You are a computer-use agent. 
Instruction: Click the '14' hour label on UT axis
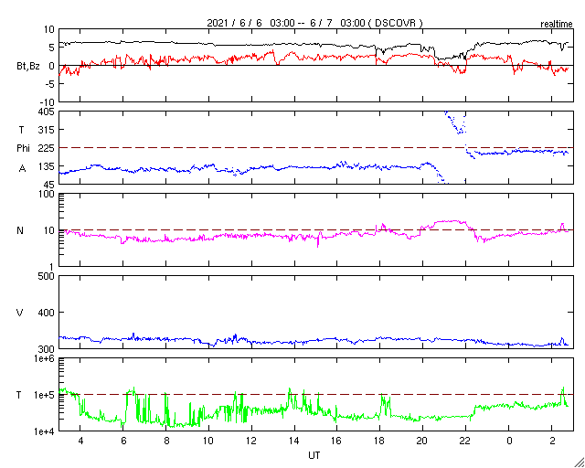294,441
